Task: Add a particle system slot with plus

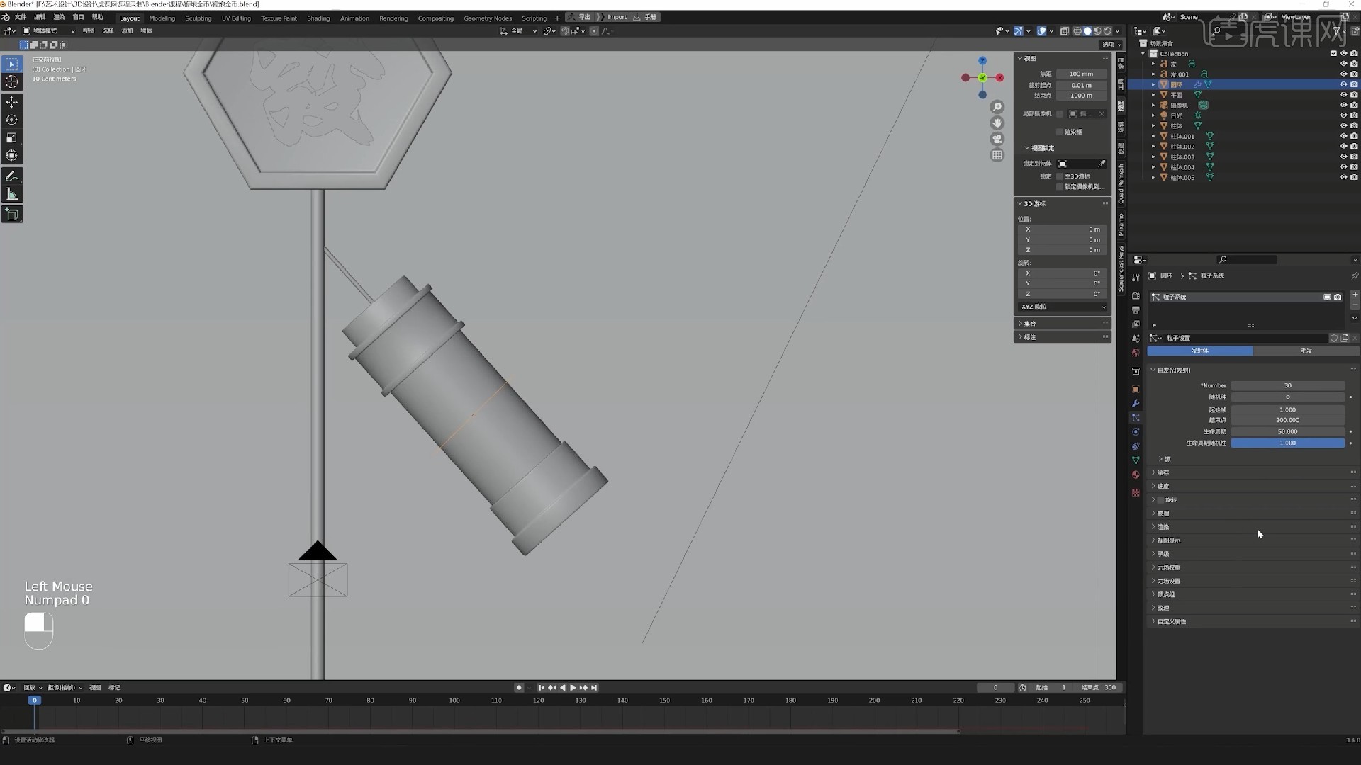Action: (1355, 294)
